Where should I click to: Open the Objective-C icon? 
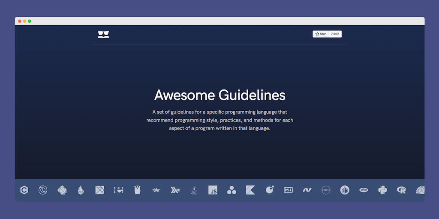pos(326,190)
